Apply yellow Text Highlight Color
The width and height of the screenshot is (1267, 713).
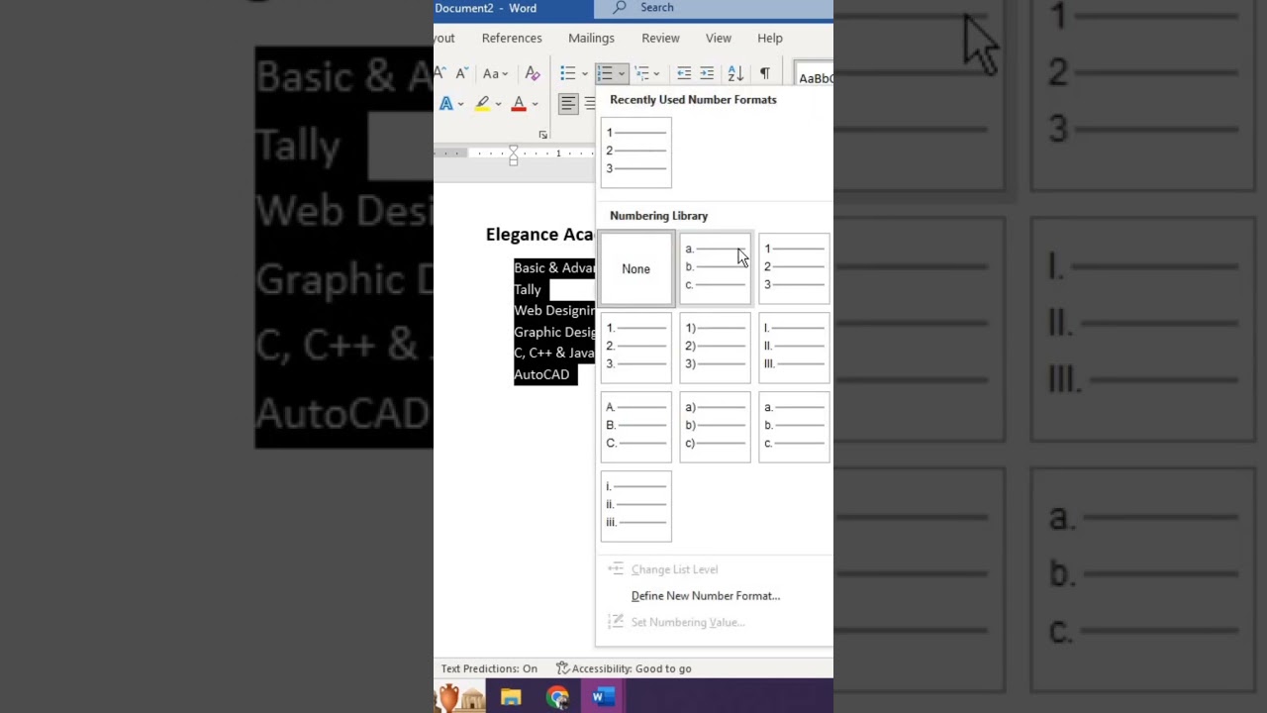point(482,103)
